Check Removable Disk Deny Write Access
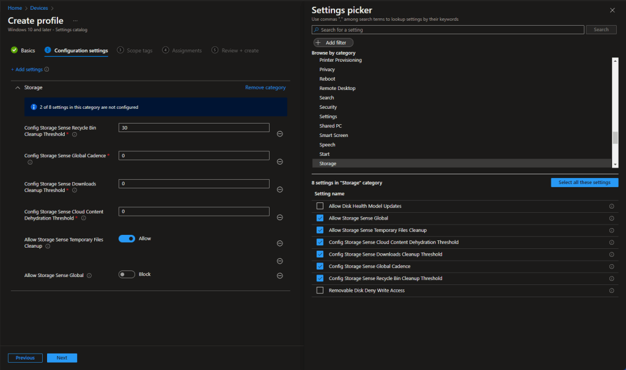Screen dimensions: 626x370 [320, 290]
